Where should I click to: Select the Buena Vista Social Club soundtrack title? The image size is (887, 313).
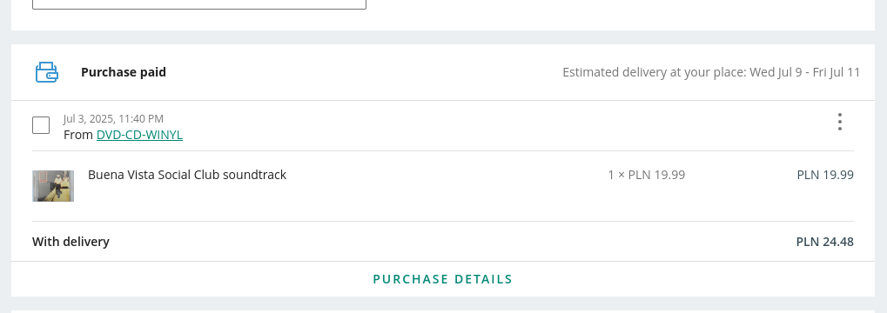click(x=186, y=175)
